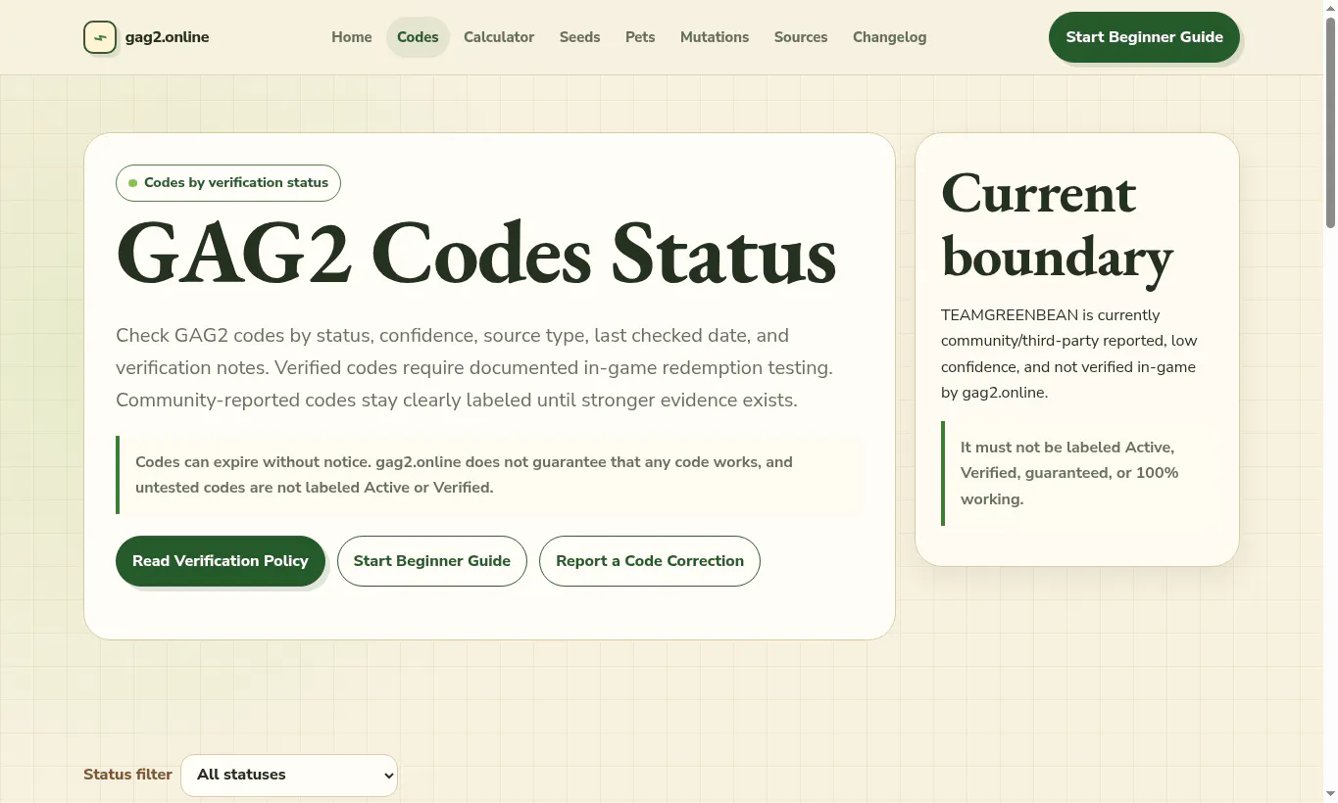Image resolution: width=1338 pixels, height=803 pixels.
Task: Open the Pets section
Action: (x=640, y=37)
